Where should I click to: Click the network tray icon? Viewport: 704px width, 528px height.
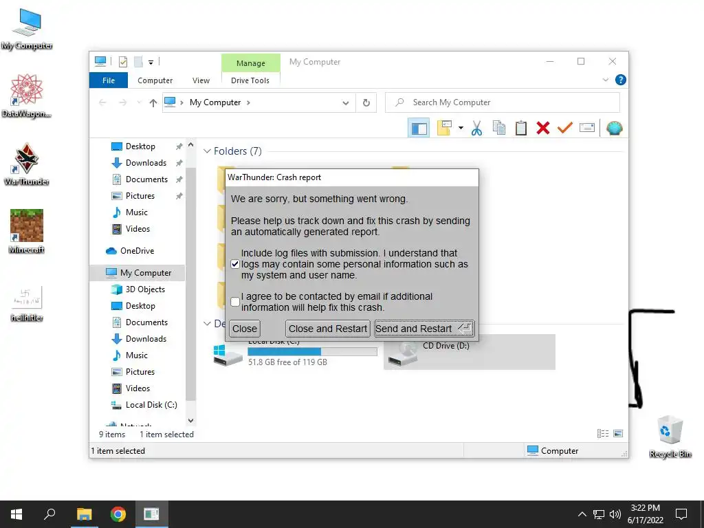(x=599, y=514)
